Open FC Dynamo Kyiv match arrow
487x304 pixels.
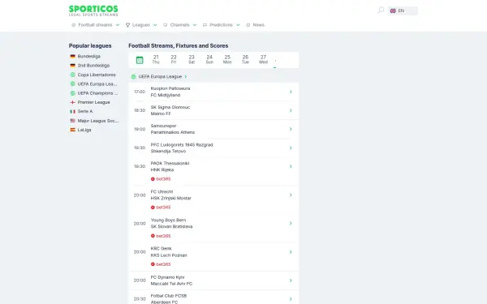[291, 280]
